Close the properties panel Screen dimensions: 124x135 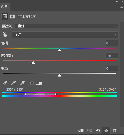[x=123, y=1]
